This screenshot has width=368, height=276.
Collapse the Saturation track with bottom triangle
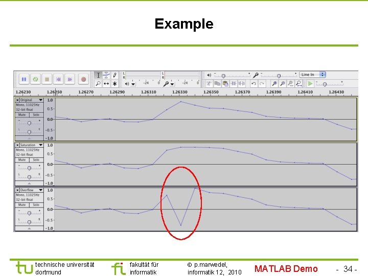pos(29,183)
